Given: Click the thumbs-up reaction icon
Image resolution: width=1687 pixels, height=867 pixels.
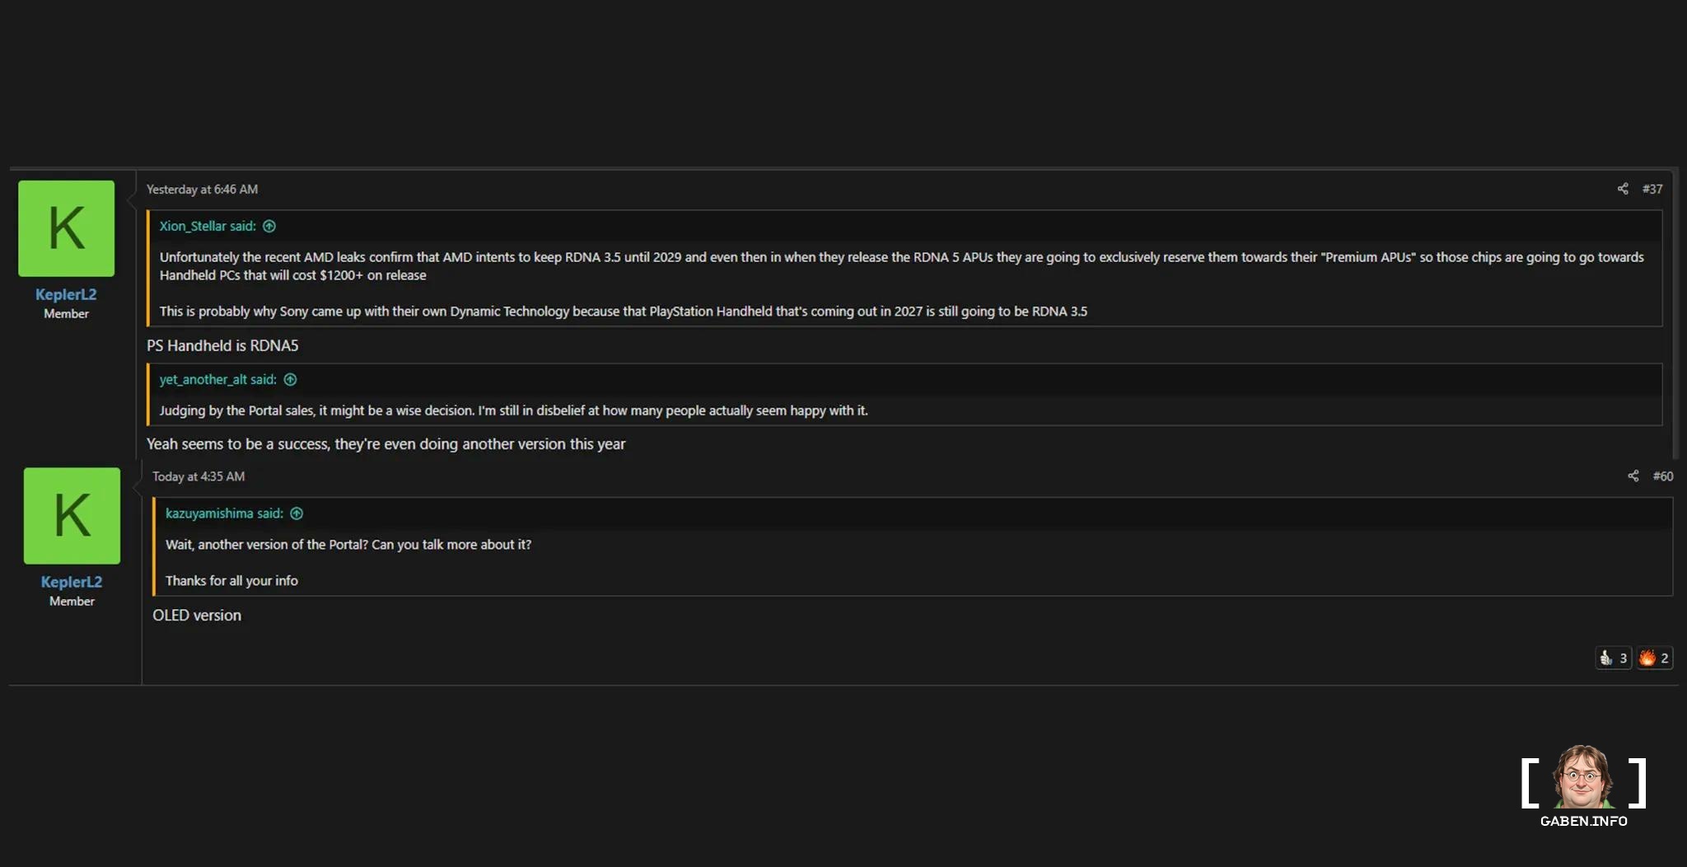Looking at the screenshot, I should pos(1605,658).
